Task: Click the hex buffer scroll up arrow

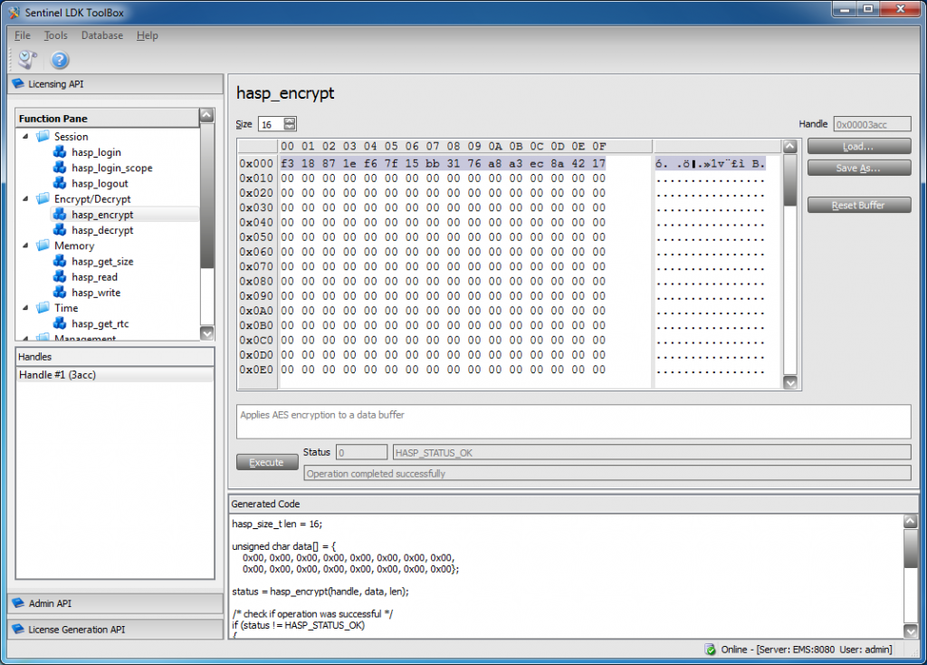Action: (x=789, y=146)
